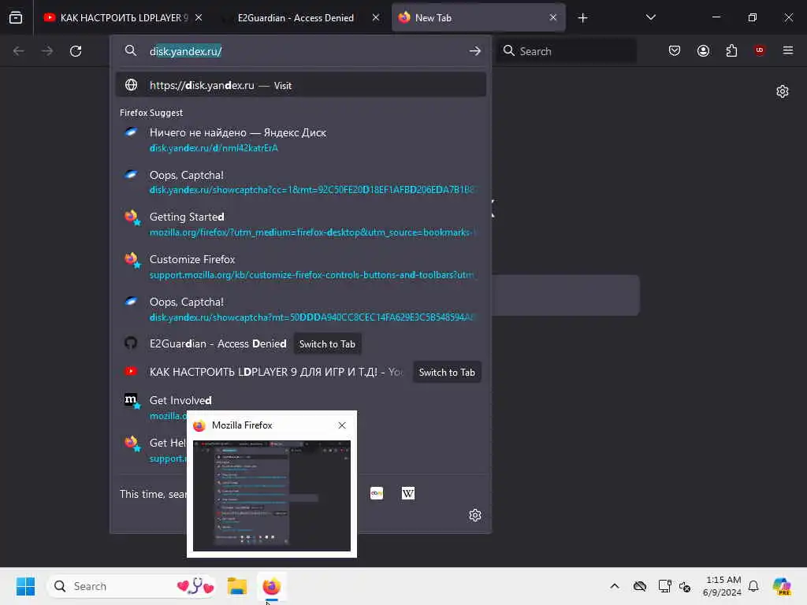The height and width of the screenshot is (605, 807).
Task: Click the search magnifier icon in the address bar
Action: point(131,51)
